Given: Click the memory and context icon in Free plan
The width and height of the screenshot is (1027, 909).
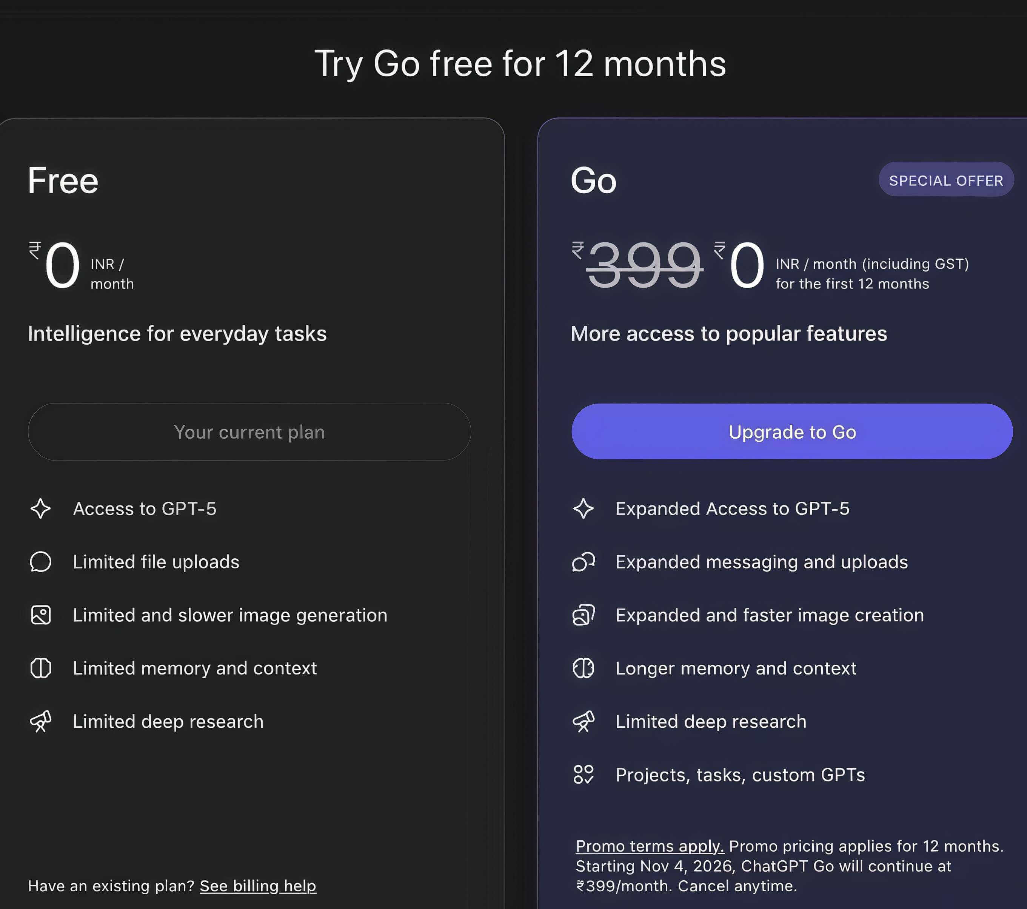Looking at the screenshot, I should click(41, 668).
